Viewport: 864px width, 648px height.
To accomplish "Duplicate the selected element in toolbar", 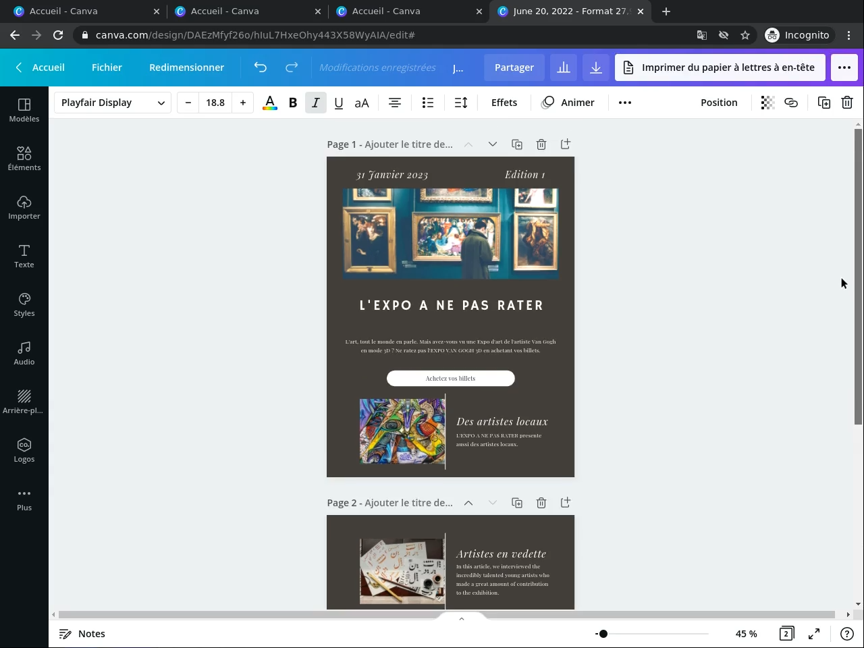I will (x=824, y=103).
